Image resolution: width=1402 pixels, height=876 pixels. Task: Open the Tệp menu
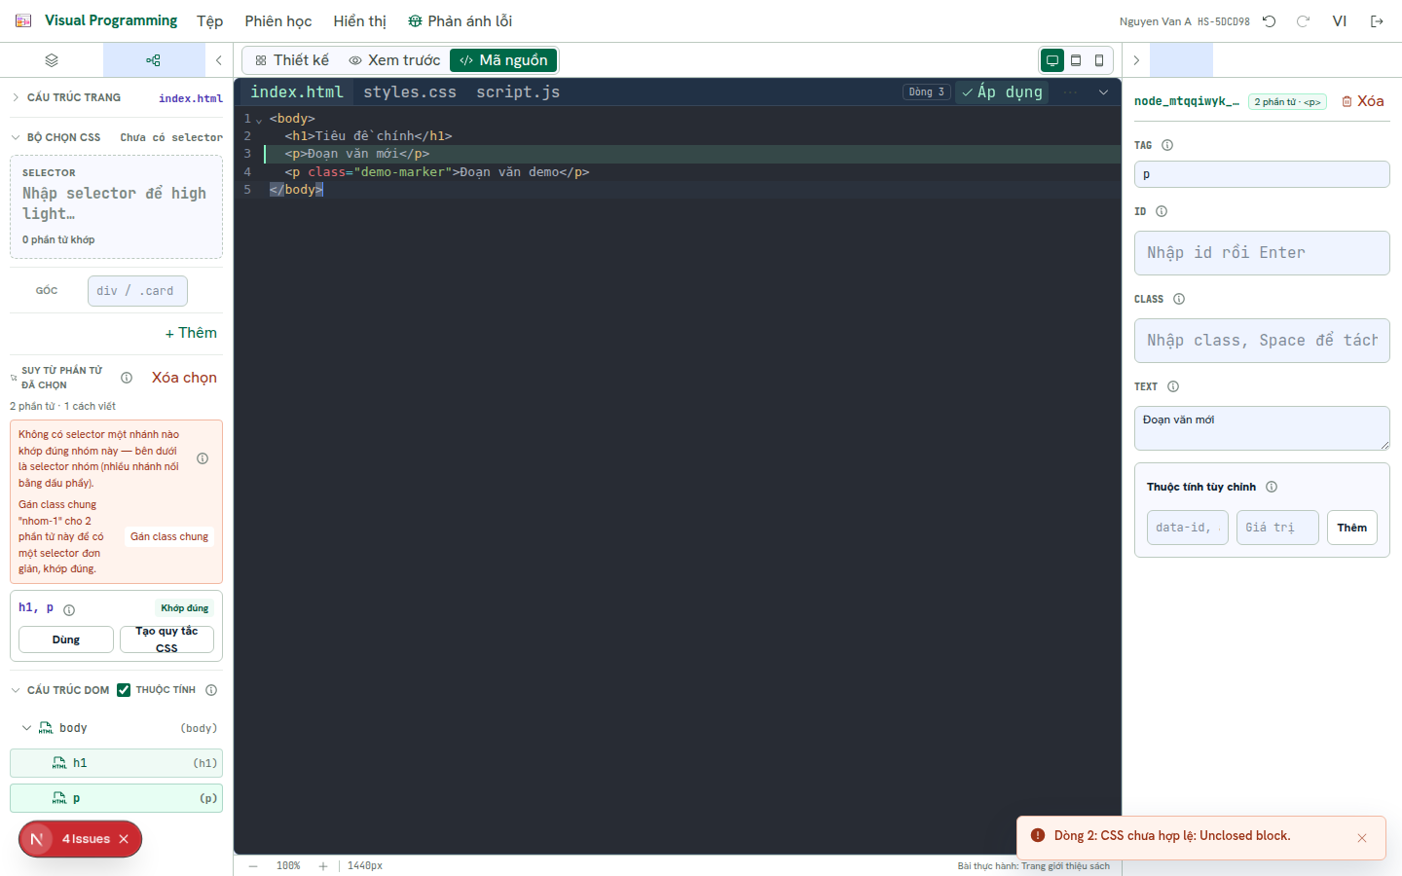[209, 21]
